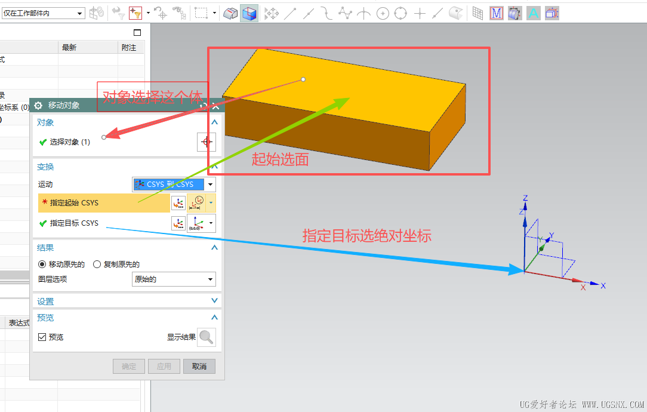Open CSYS dialog for starting CSYS
Screen dimensions: 647x412
click(x=178, y=203)
